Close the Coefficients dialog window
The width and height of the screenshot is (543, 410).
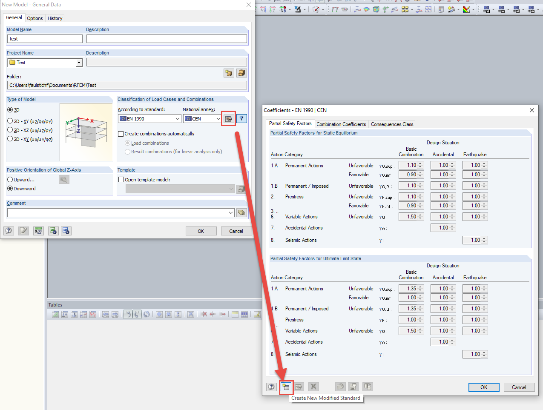(532, 110)
